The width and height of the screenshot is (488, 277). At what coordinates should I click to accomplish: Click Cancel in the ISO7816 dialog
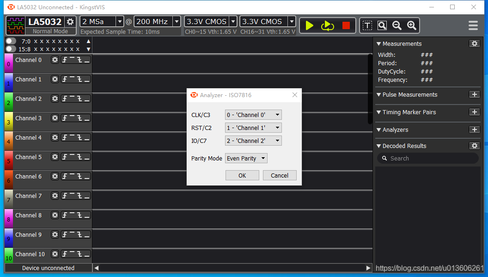(280, 175)
